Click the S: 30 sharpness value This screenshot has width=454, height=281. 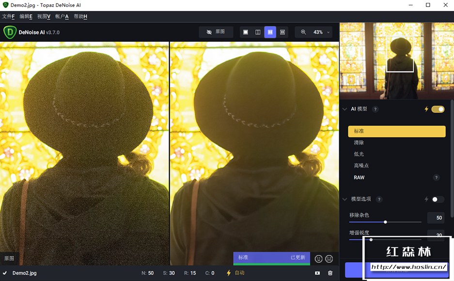tap(169, 273)
